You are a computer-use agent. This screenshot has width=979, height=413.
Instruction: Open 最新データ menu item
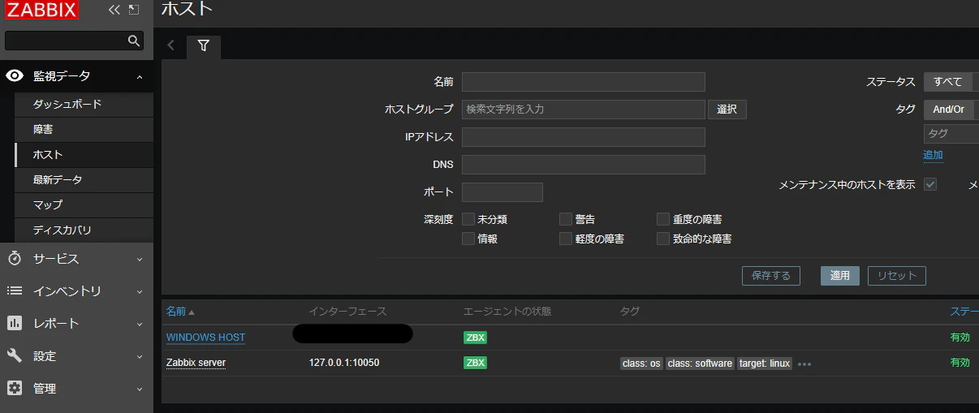pyautogui.click(x=84, y=180)
